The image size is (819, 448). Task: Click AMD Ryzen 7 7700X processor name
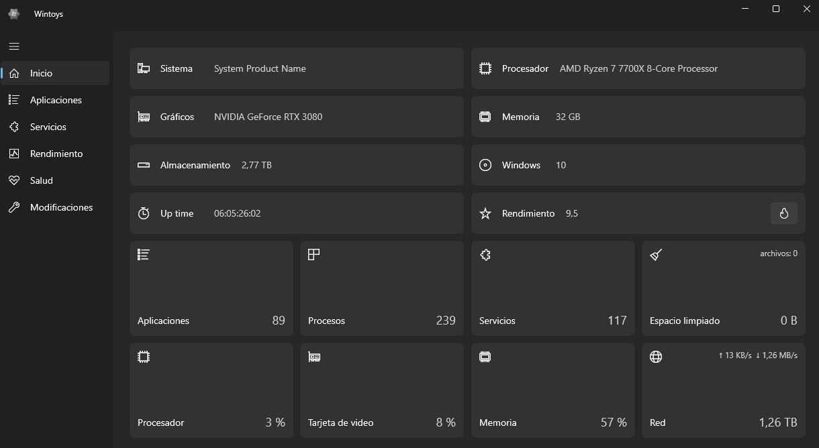(x=638, y=68)
